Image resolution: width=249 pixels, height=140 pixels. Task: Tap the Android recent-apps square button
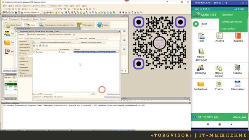208,124
